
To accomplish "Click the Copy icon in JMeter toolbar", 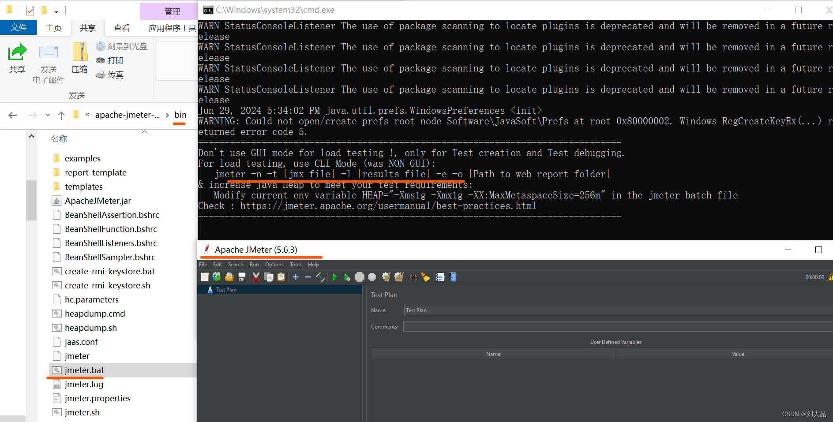I will [268, 277].
